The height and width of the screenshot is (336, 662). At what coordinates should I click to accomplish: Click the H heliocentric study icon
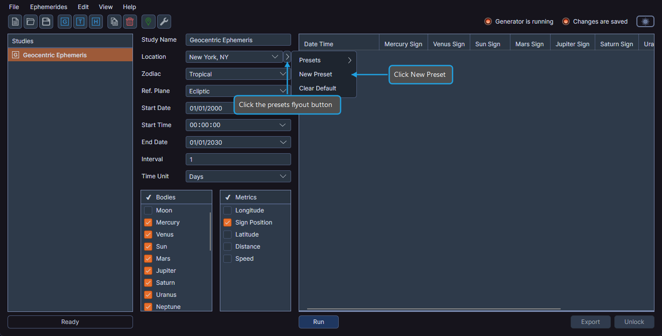[95, 22]
